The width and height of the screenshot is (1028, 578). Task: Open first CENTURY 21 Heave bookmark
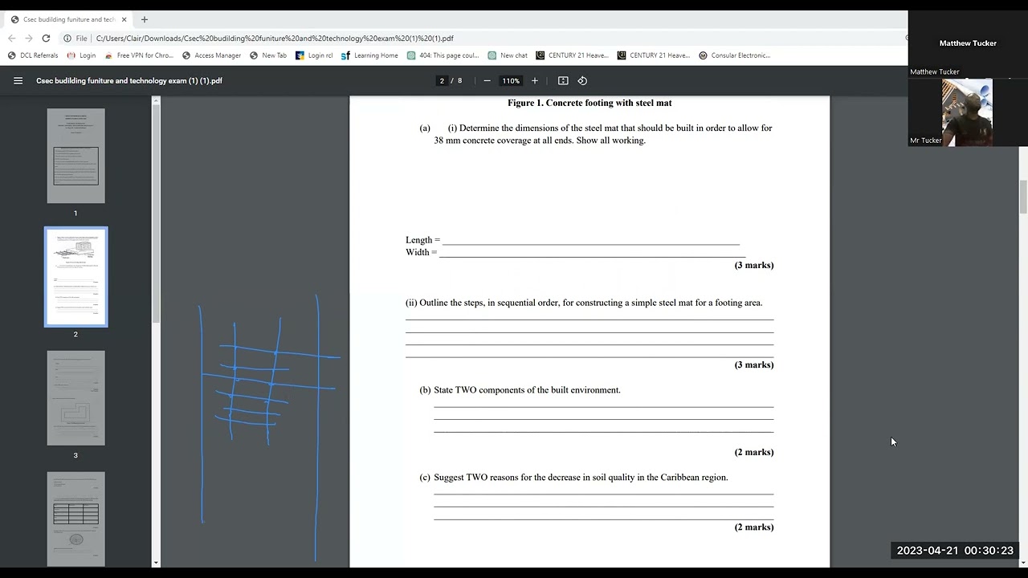[x=572, y=55]
